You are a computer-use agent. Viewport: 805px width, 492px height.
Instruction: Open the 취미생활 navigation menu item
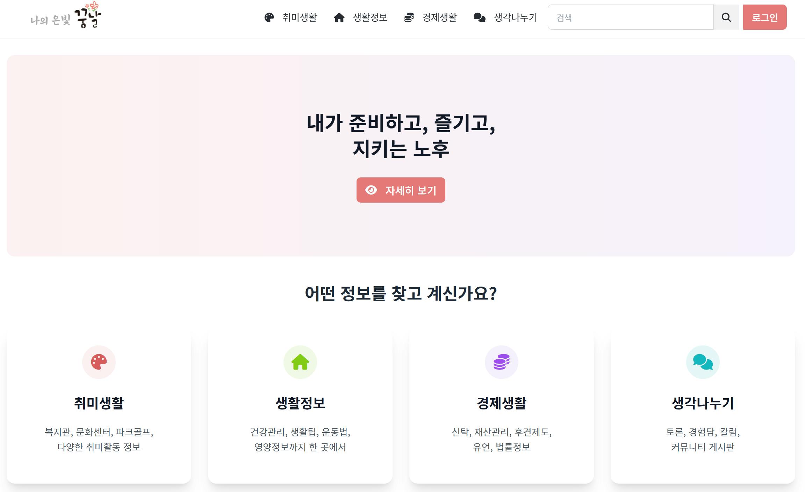(x=300, y=17)
